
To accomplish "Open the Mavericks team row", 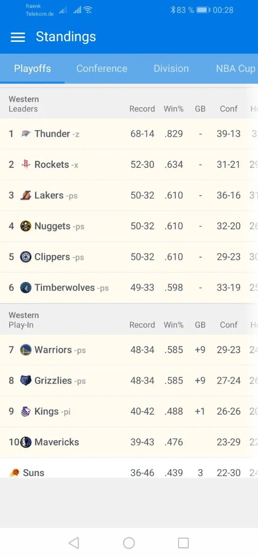I will [x=129, y=442].
